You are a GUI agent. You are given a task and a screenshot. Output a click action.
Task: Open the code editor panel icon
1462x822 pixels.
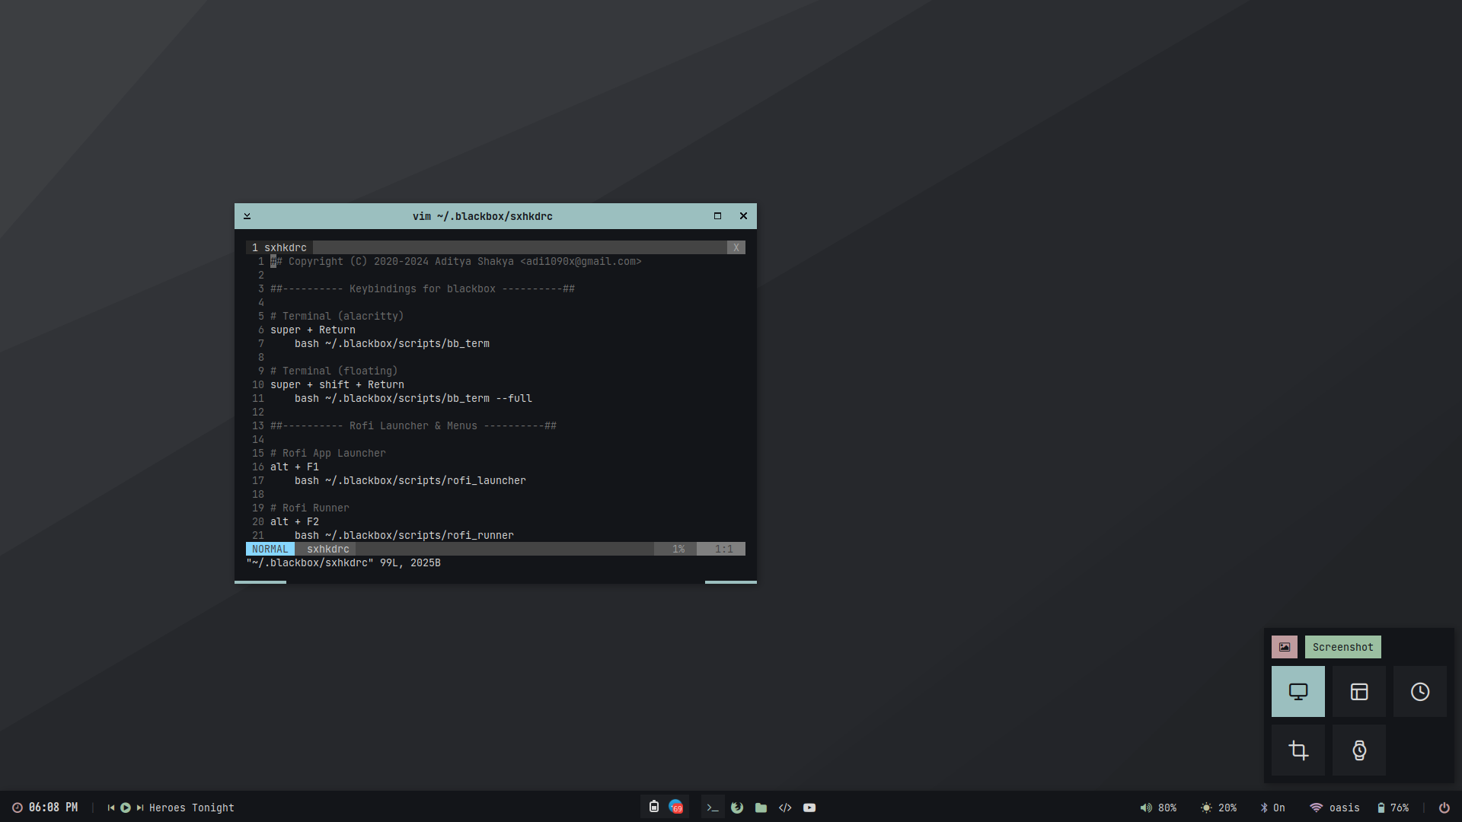[785, 808]
